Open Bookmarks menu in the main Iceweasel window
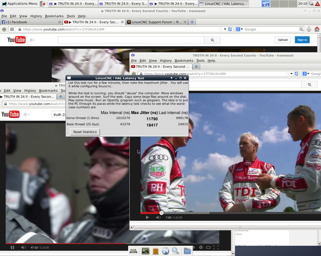 pos(54,16)
